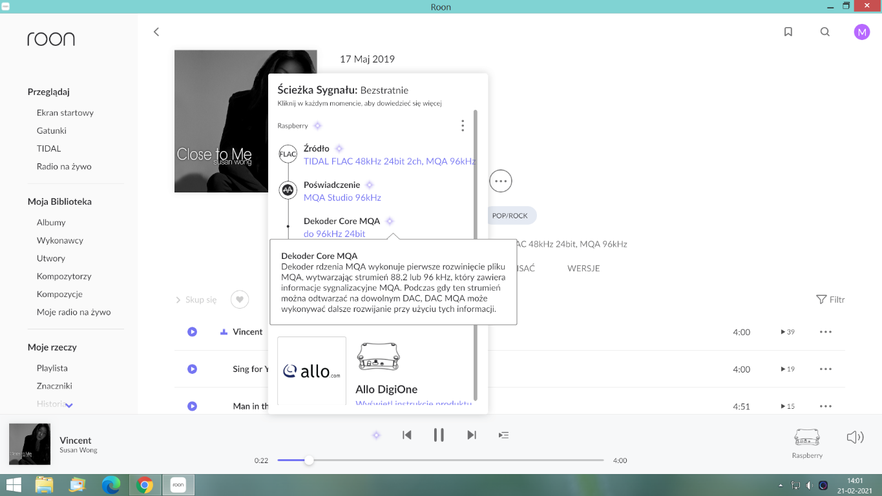Open Moje radio na żywo
Screen dimensions: 882x496
74,312
